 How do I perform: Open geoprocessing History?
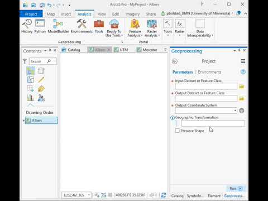point(27,26)
